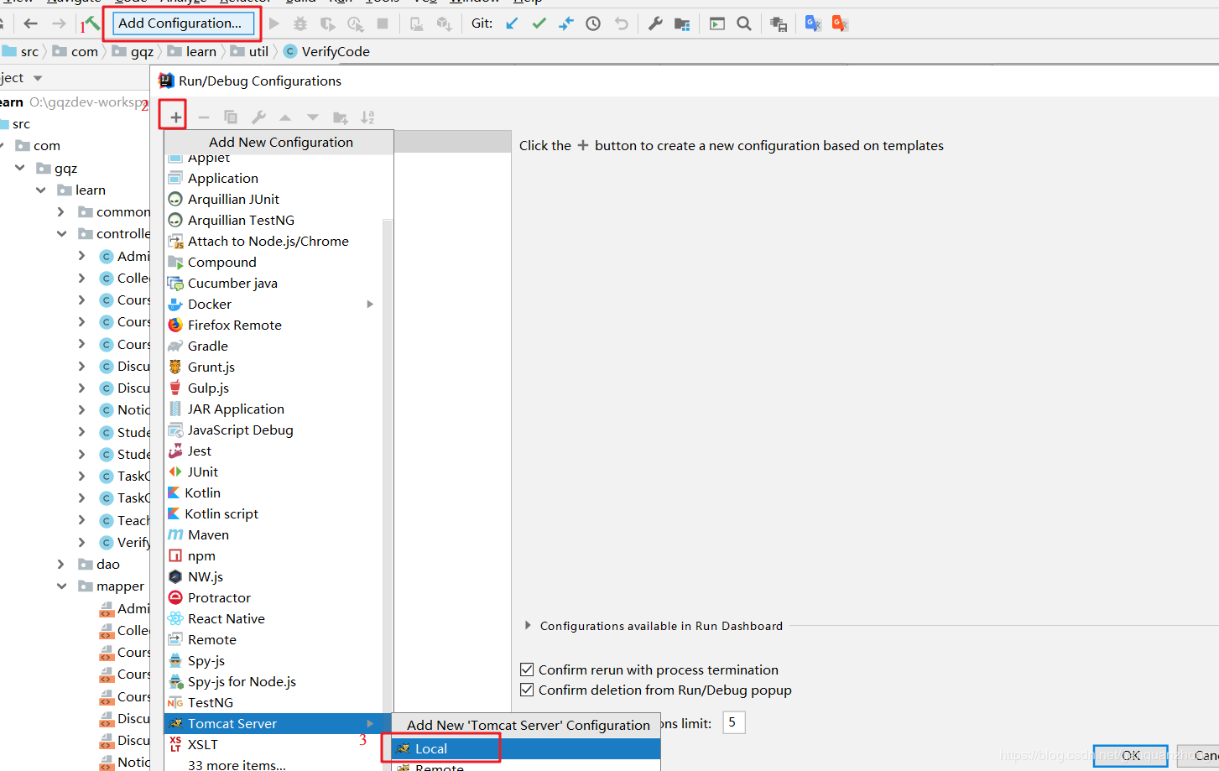This screenshot has width=1219, height=771.
Task: Select Remote configuration type
Action: pyautogui.click(x=273, y=639)
